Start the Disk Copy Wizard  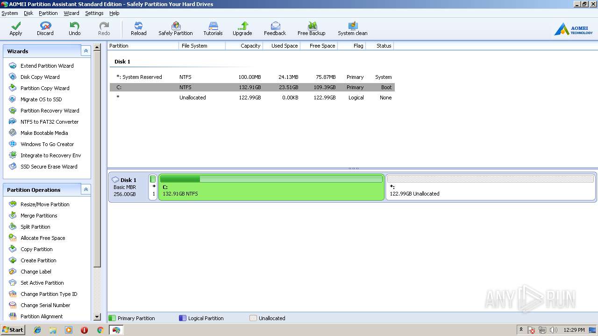pyautogui.click(x=40, y=77)
